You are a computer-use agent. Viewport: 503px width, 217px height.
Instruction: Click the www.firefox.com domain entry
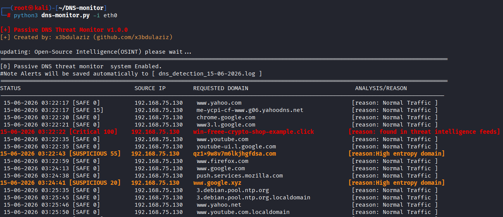click(223, 161)
